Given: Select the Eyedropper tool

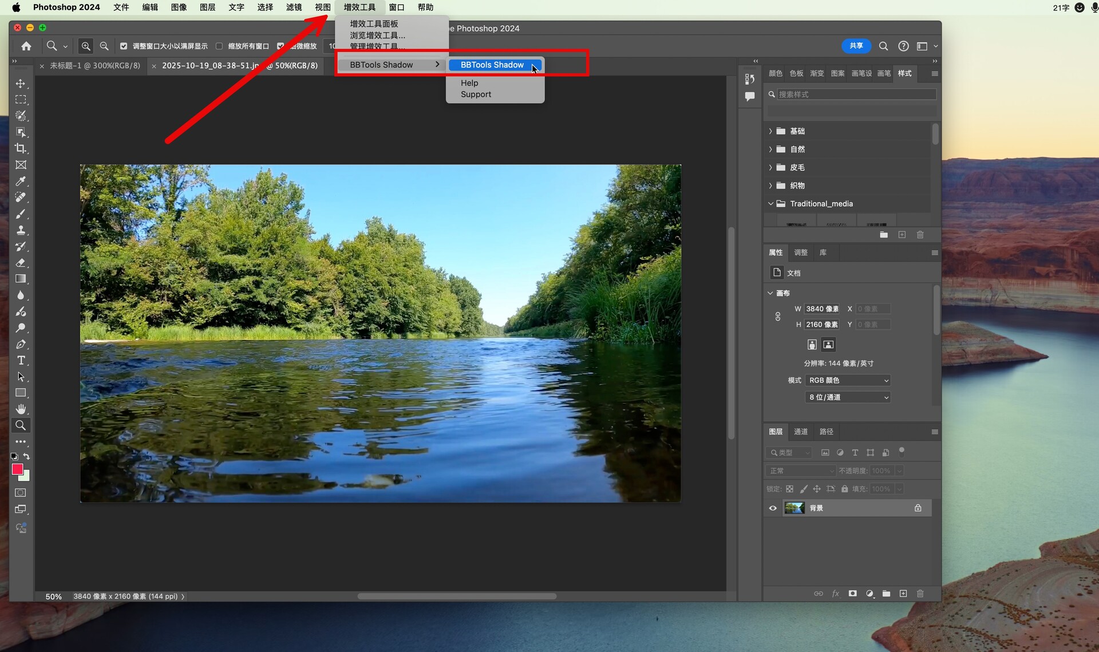Looking at the screenshot, I should [21, 181].
